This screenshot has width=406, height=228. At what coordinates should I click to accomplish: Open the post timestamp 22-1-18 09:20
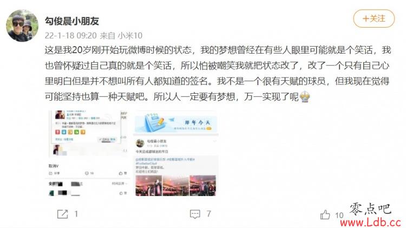(71, 36)
